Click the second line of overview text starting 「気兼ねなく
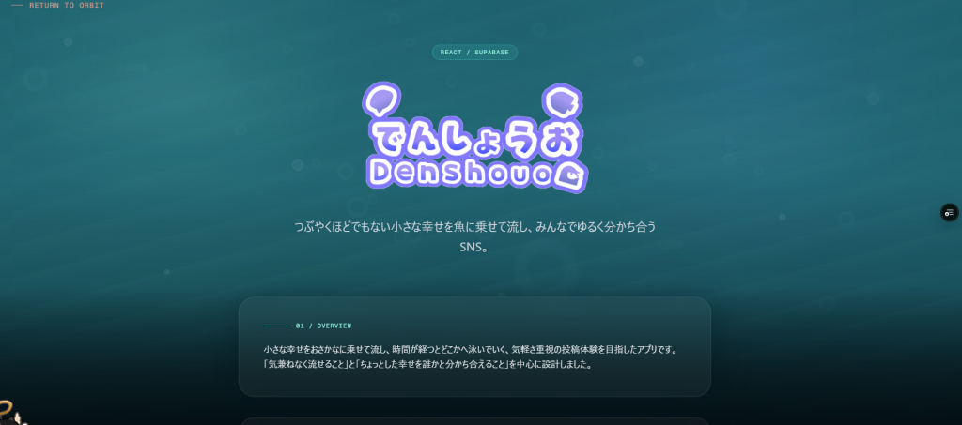The image size is (962, 425). [427, 365]
